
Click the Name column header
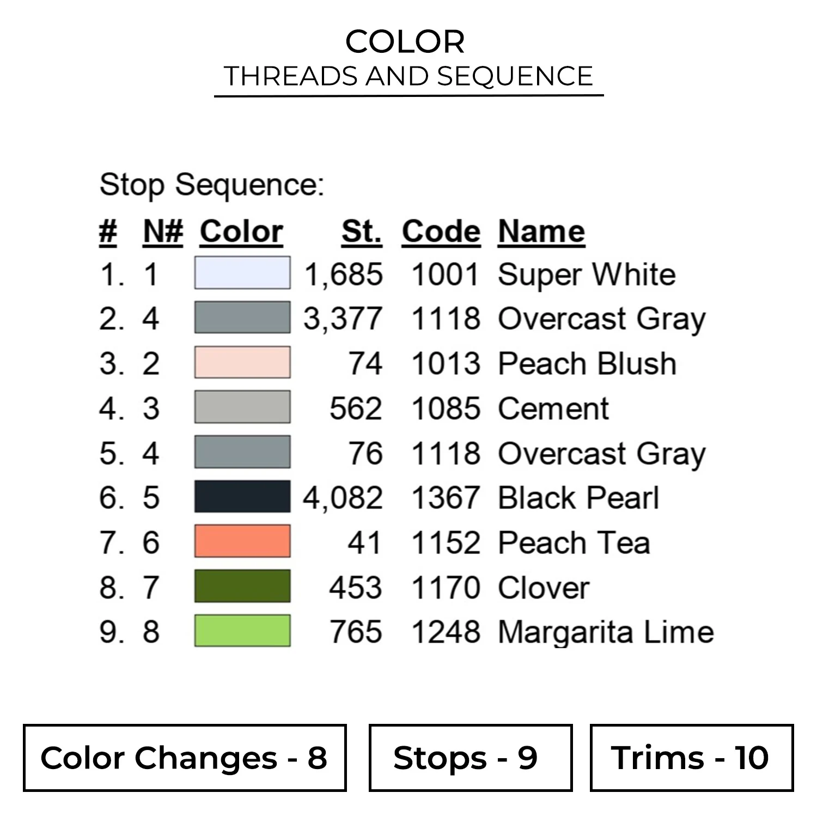tap(541, 232)
